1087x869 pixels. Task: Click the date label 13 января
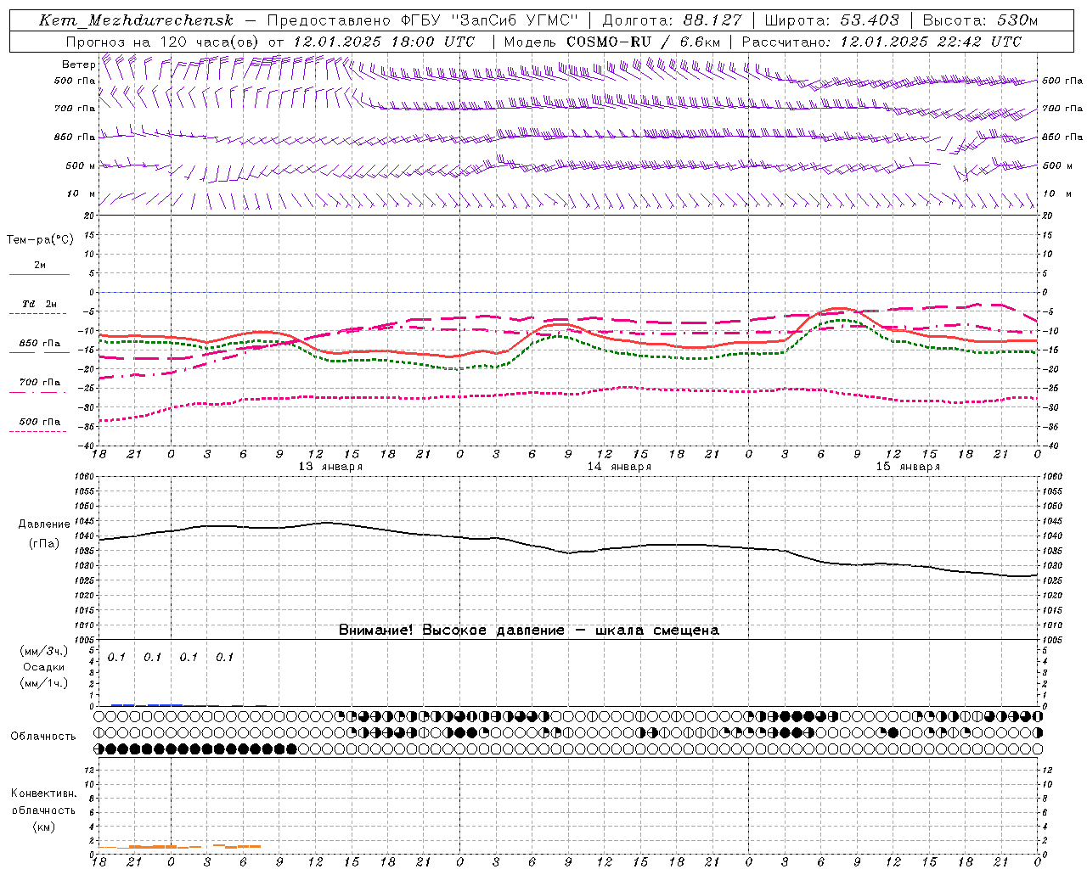click(x=330, y=467)
